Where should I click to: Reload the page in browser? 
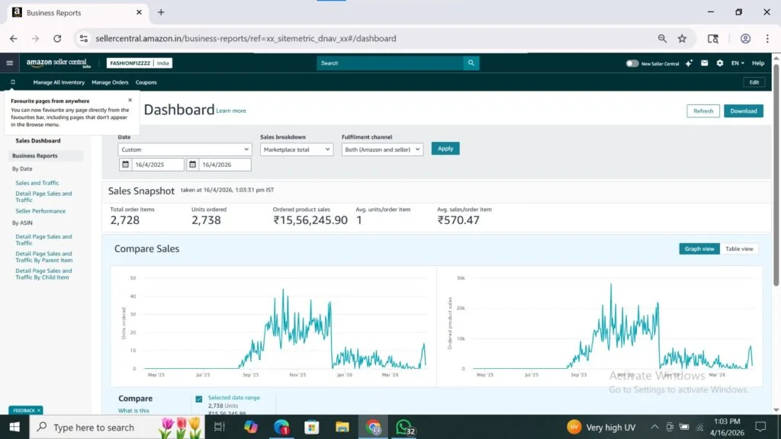tap(57, 38)
